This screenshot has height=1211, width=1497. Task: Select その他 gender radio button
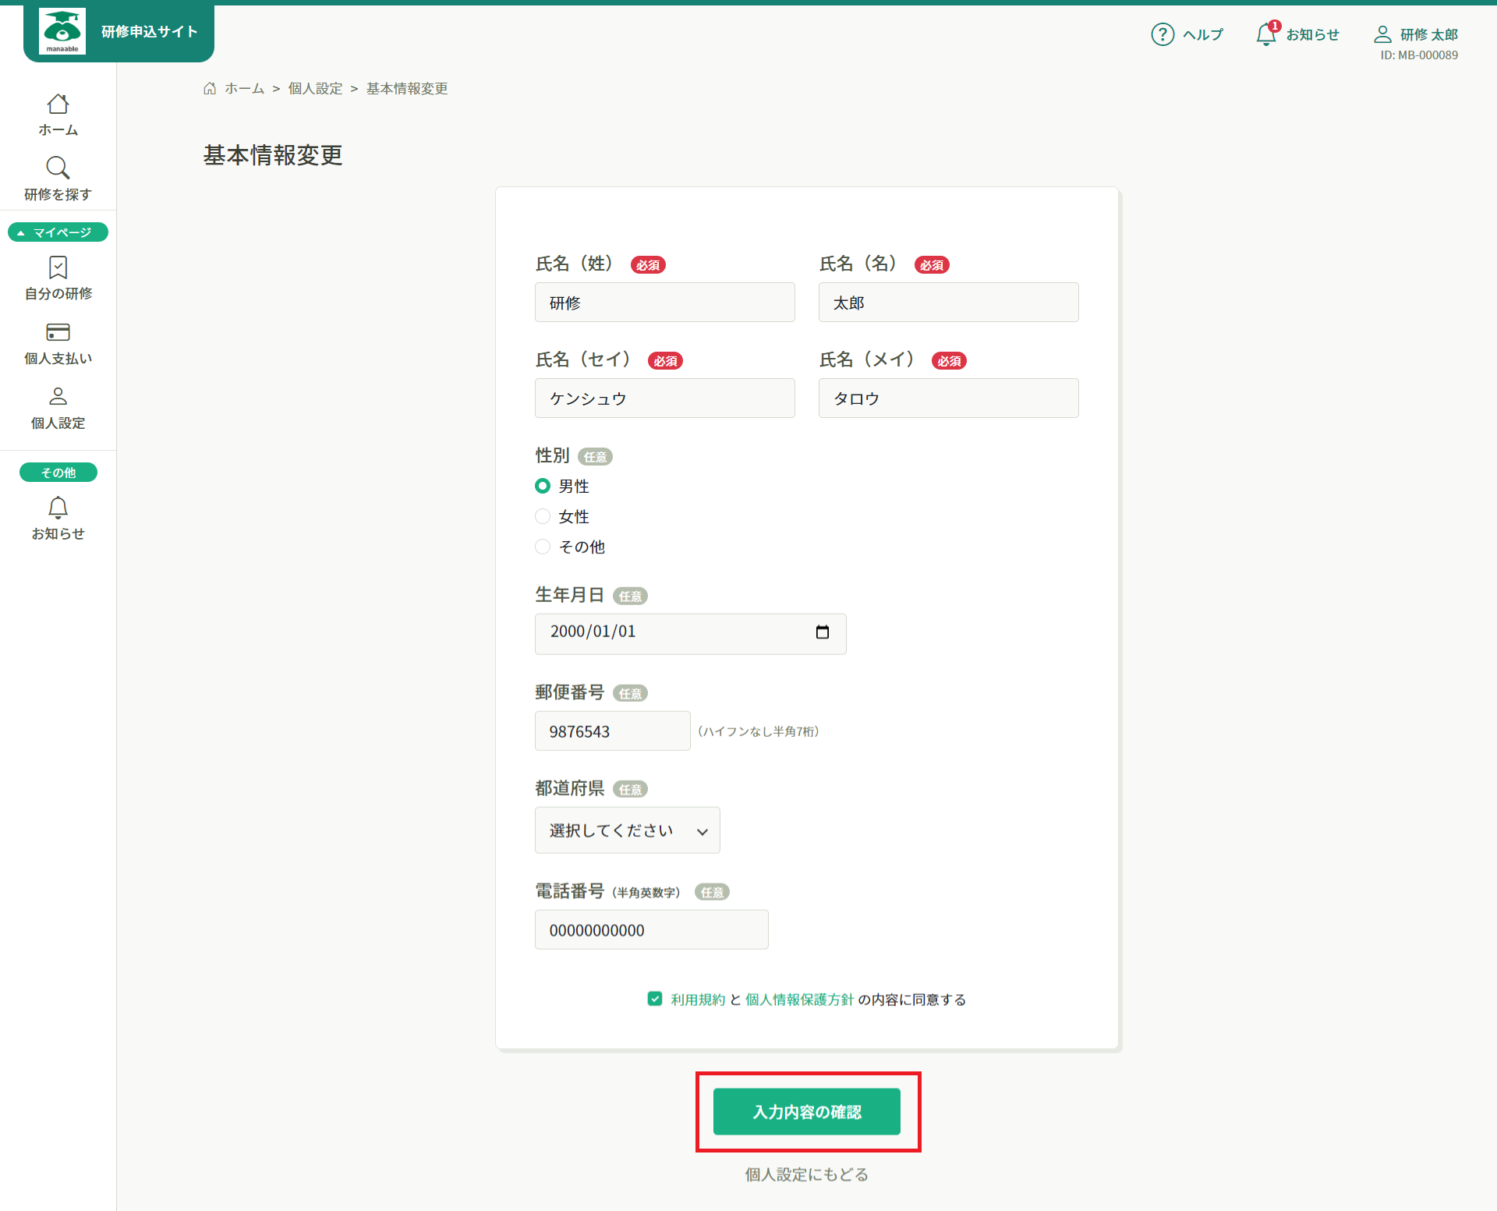pos(543,547)
